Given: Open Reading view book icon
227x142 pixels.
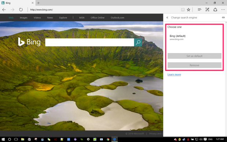Looking at the screenshot, I should pos(183,10).
